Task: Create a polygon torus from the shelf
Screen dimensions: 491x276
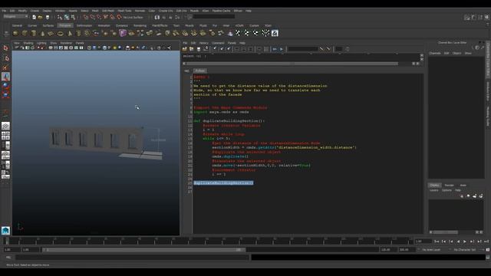Action: point(60,33)
